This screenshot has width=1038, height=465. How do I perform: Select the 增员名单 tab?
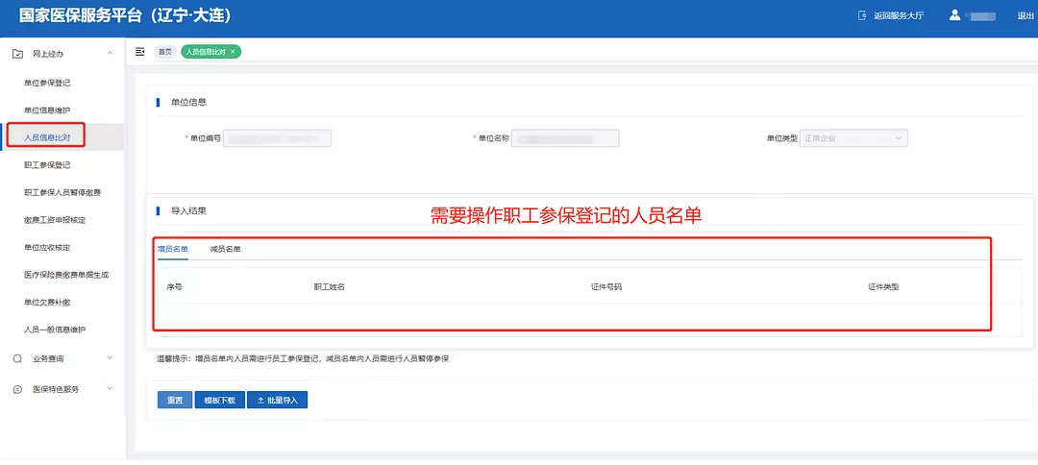(173, 249)
